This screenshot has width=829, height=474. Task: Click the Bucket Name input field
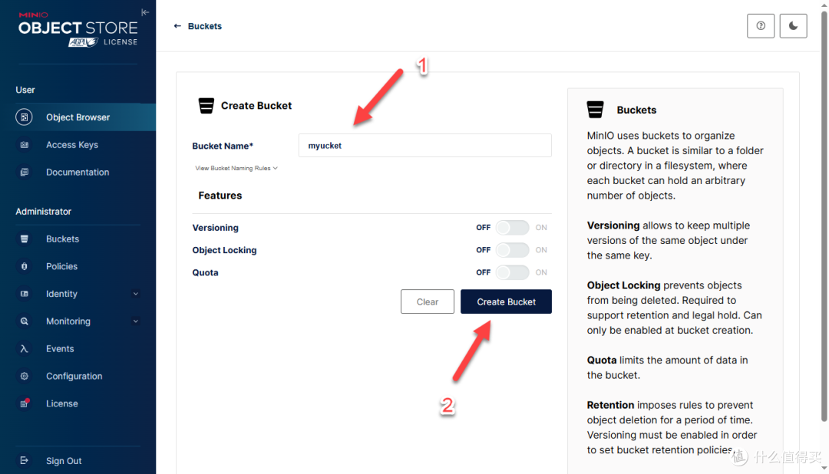coord(424,145)
